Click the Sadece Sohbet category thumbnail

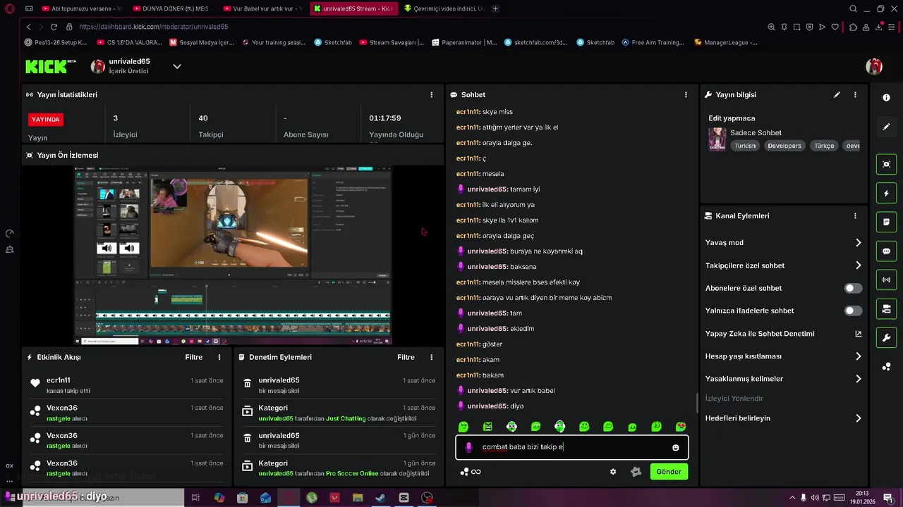pos(717,139)
